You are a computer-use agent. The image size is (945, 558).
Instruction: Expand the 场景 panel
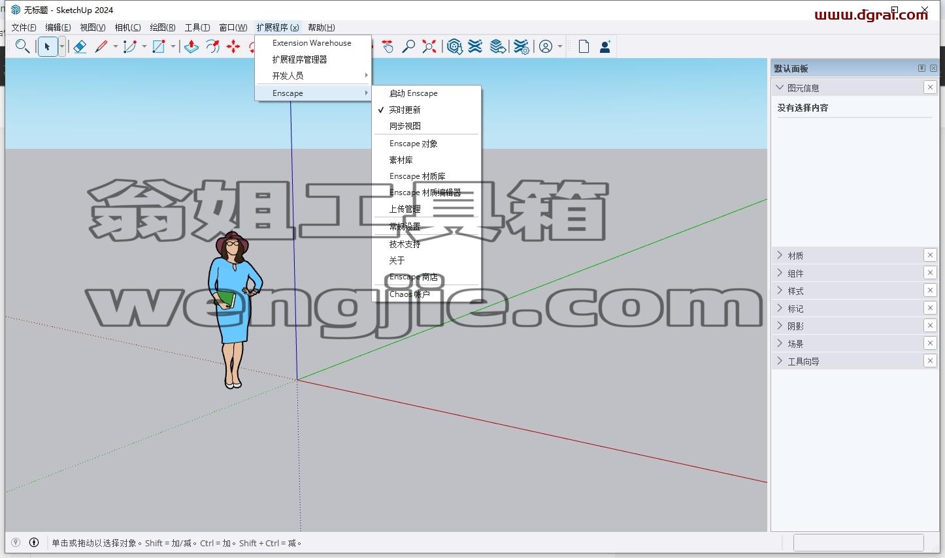pyautogui.click(x=780, y=343)
